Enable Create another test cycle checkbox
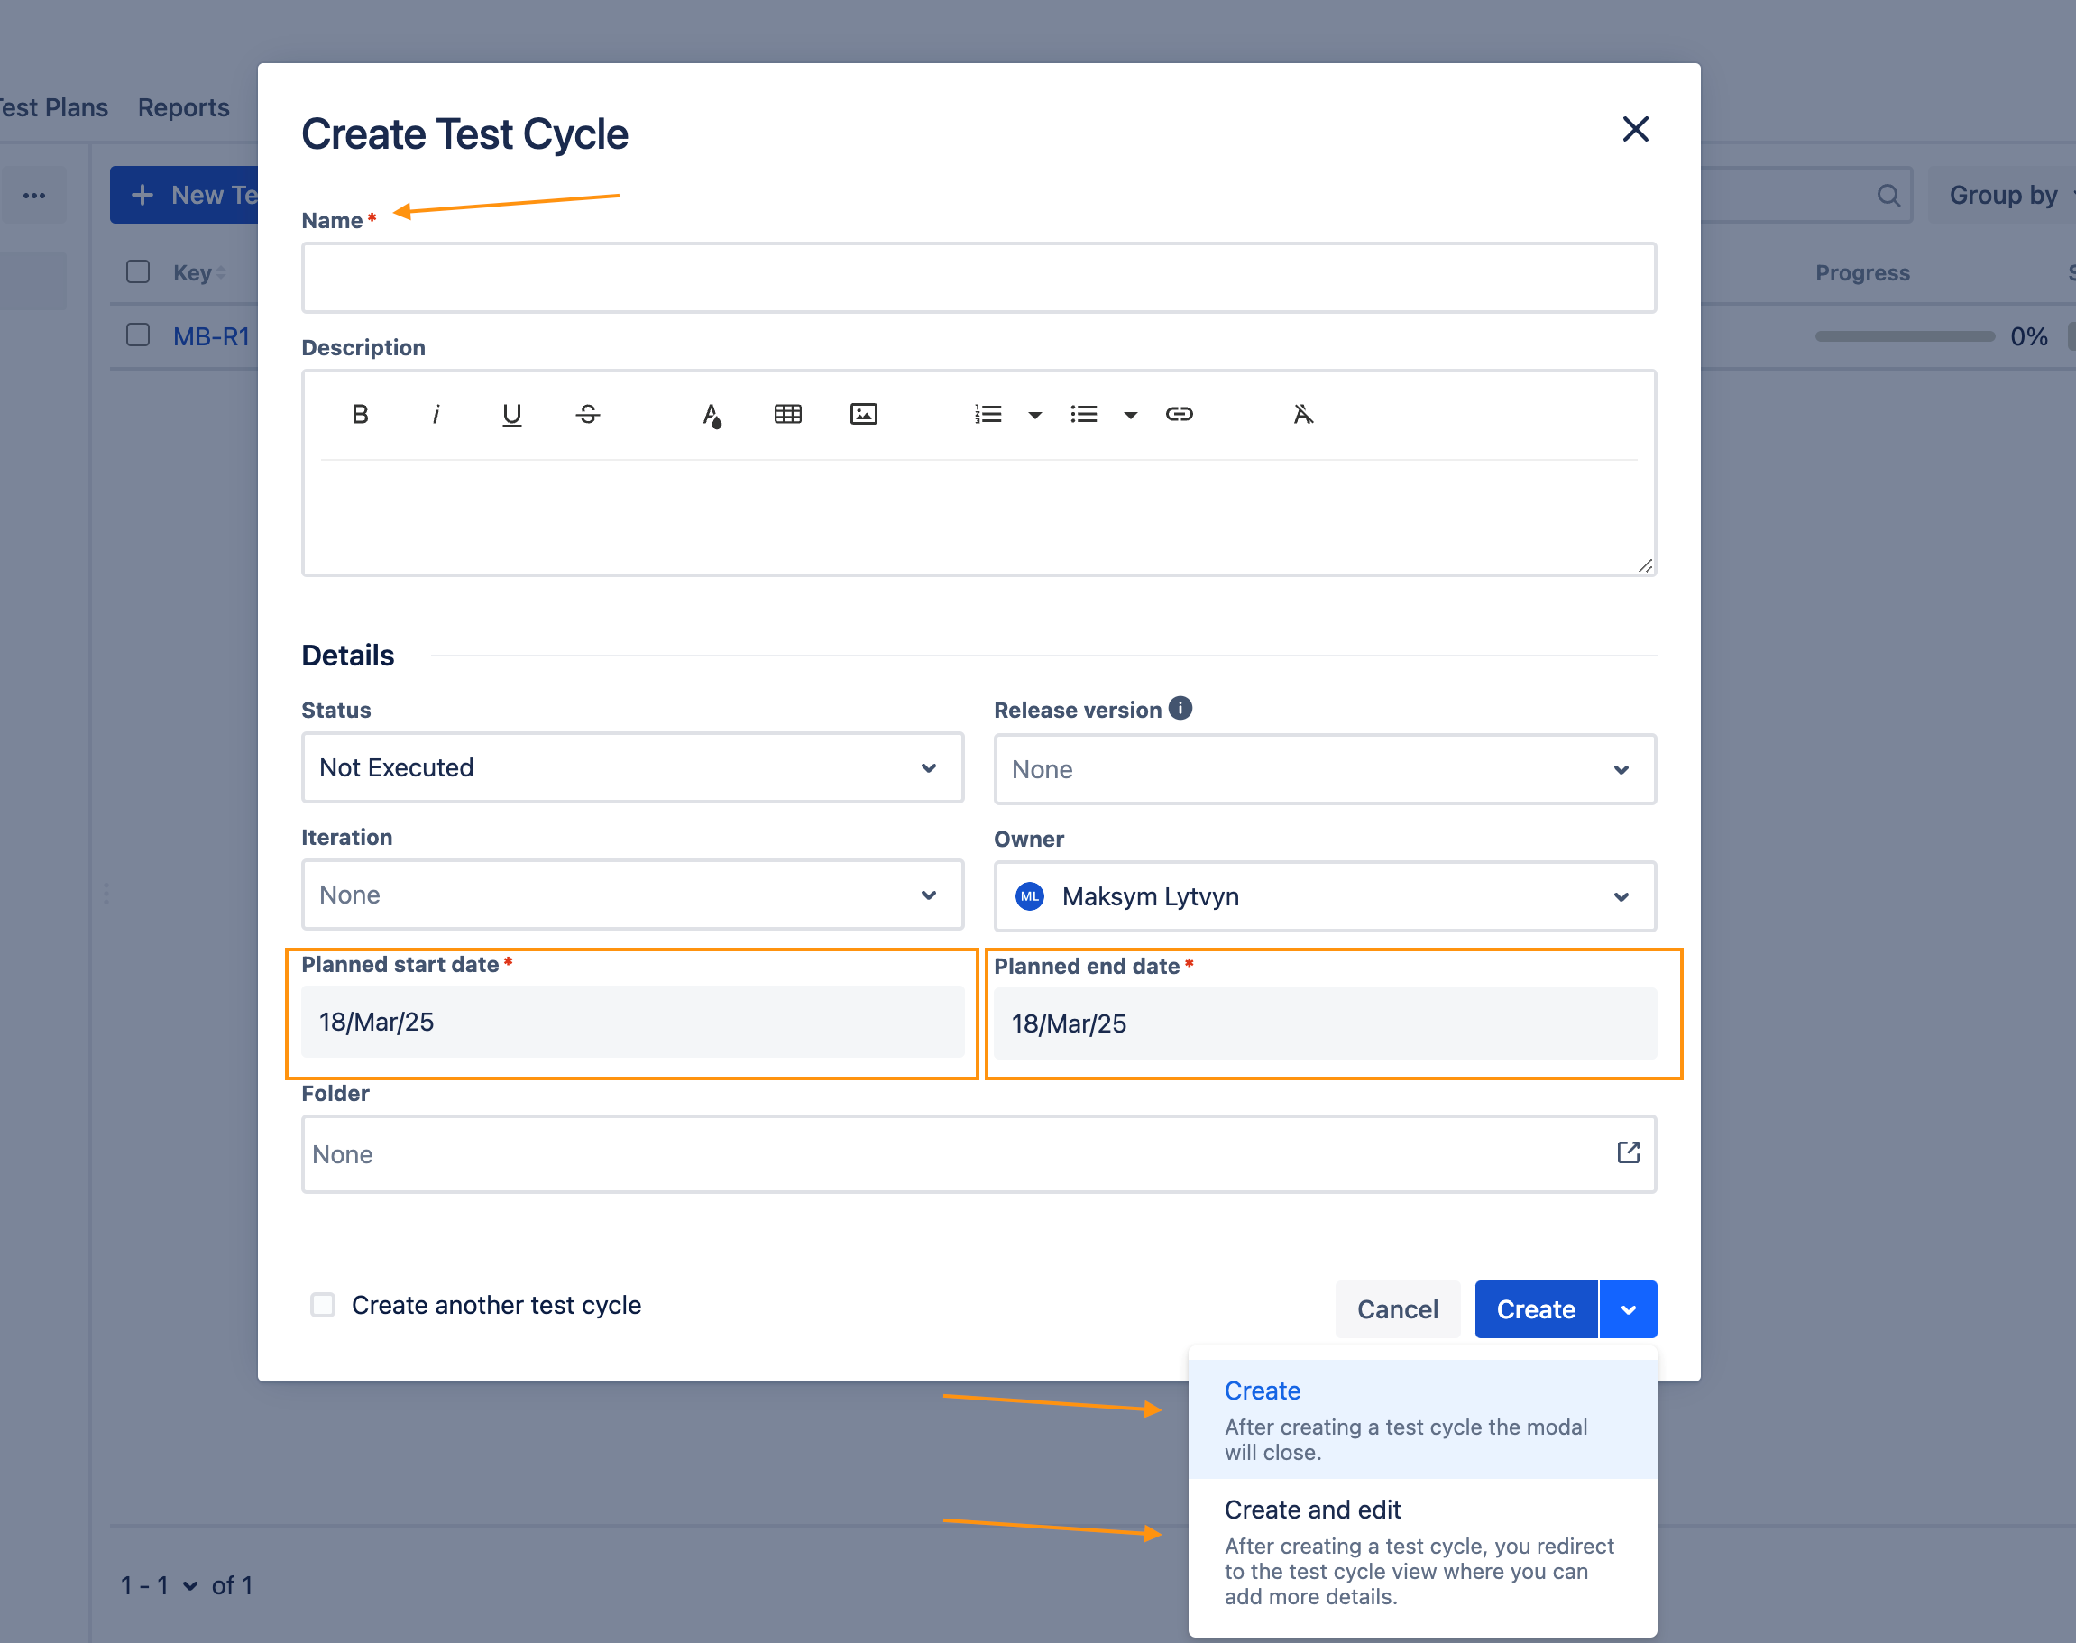 point(323,1305)
